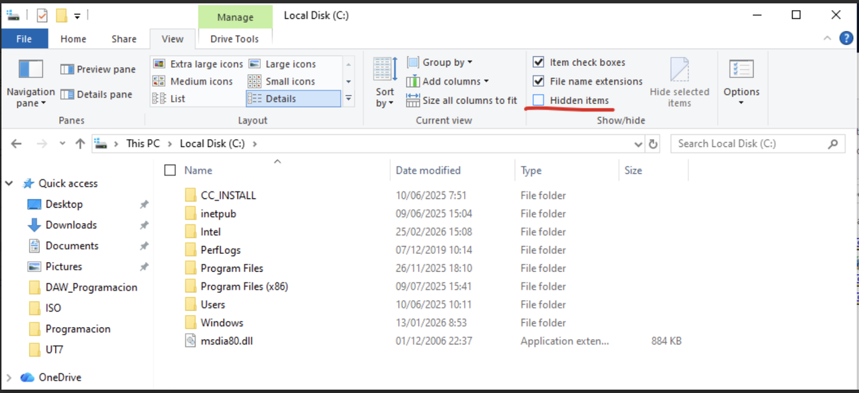
Task: Switch layout to Medium icons
Action: click(193, 81)
